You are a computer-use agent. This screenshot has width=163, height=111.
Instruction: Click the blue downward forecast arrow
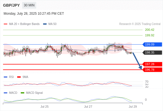[137, 61]
